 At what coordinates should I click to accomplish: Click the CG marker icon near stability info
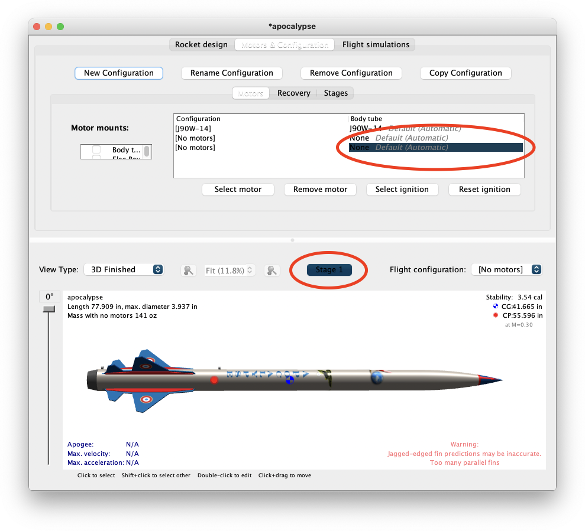[496, 306]
